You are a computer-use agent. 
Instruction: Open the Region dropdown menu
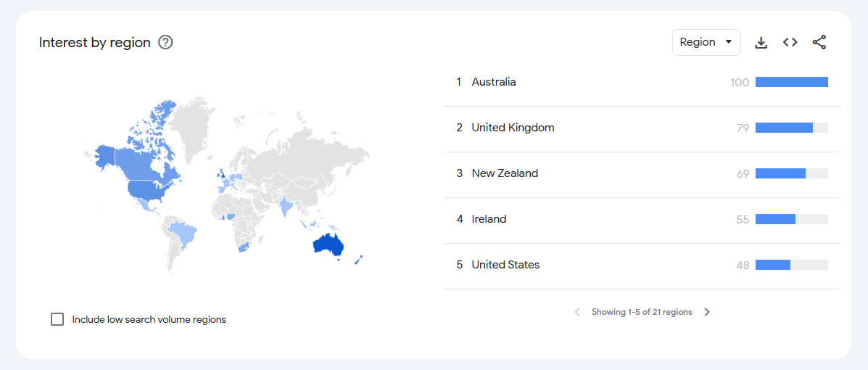(706, 42)
